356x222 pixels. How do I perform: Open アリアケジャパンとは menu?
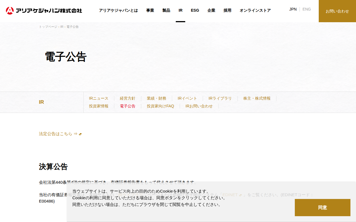(x=118, y=10)
